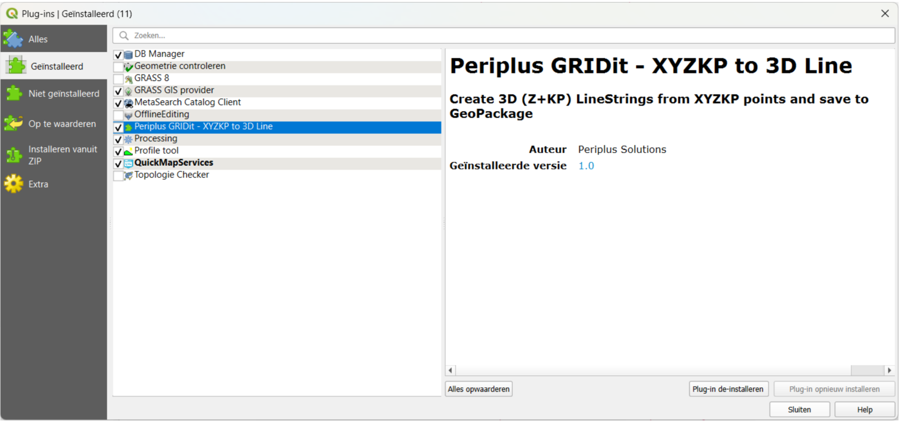Click the Alles puzzle icon in sidebar
Image resolution: width=899 pixels, height=421 pixels.
coord(13,39)
